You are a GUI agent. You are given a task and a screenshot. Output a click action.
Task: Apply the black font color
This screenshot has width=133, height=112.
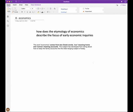42,12
